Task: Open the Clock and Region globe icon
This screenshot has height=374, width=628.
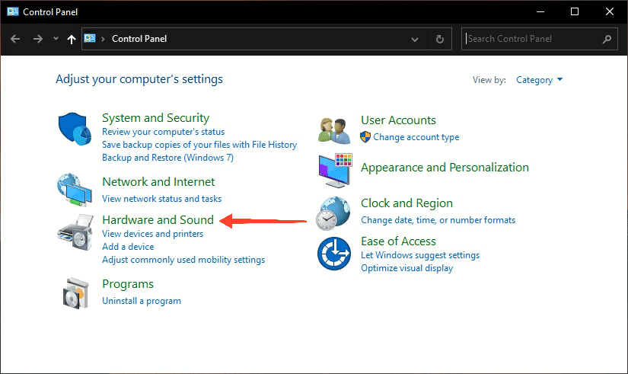Action: pyautogui.click(x=333, y=213)
